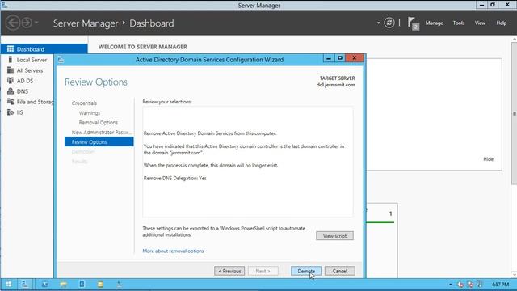
Task: Click the last taskbar app icon
Action: tap(119, 284)
